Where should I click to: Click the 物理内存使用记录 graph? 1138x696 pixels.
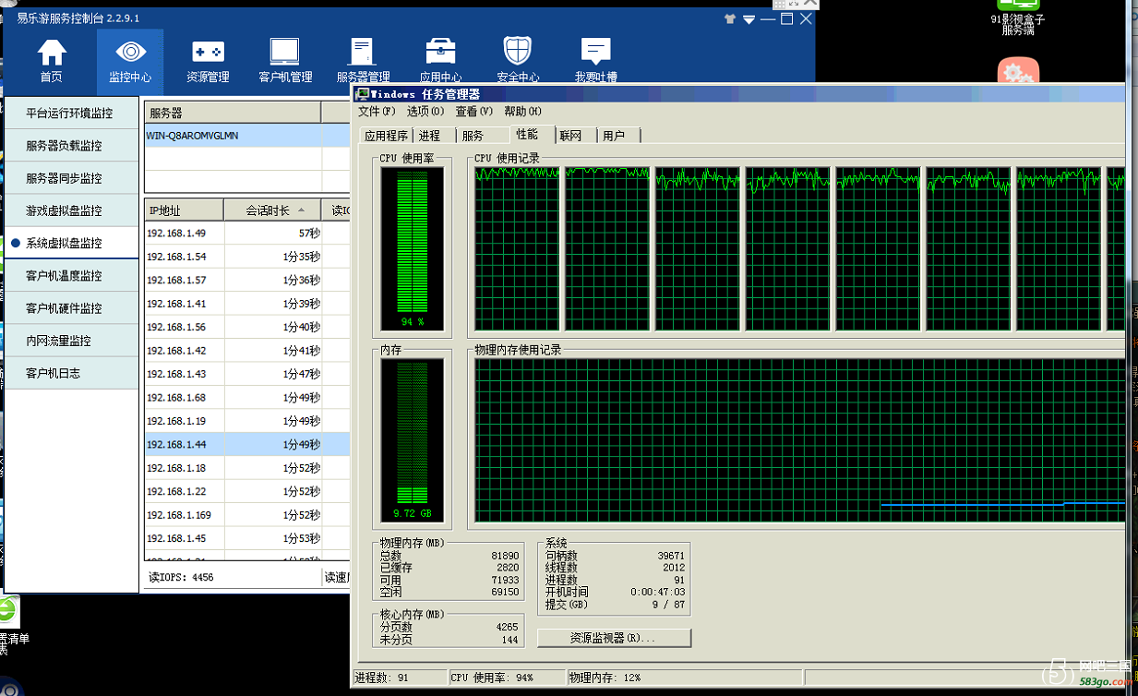tap(799, 441)
